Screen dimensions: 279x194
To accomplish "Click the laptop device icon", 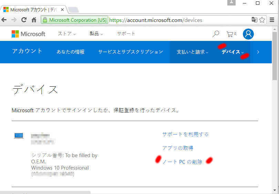I will [x=19, y=136].
